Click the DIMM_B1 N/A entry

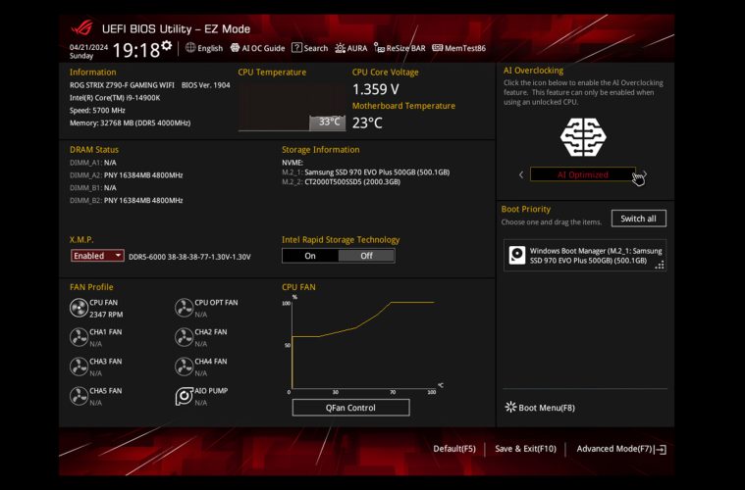tap(93, 187)
